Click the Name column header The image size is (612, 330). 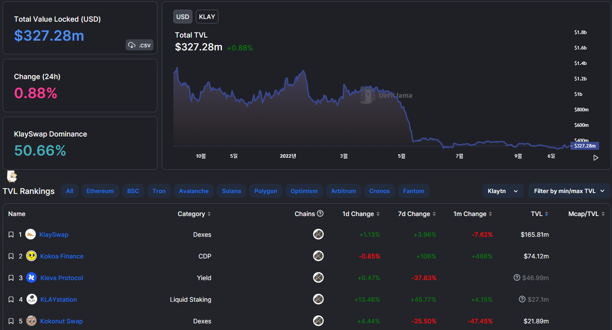(17, 214)
